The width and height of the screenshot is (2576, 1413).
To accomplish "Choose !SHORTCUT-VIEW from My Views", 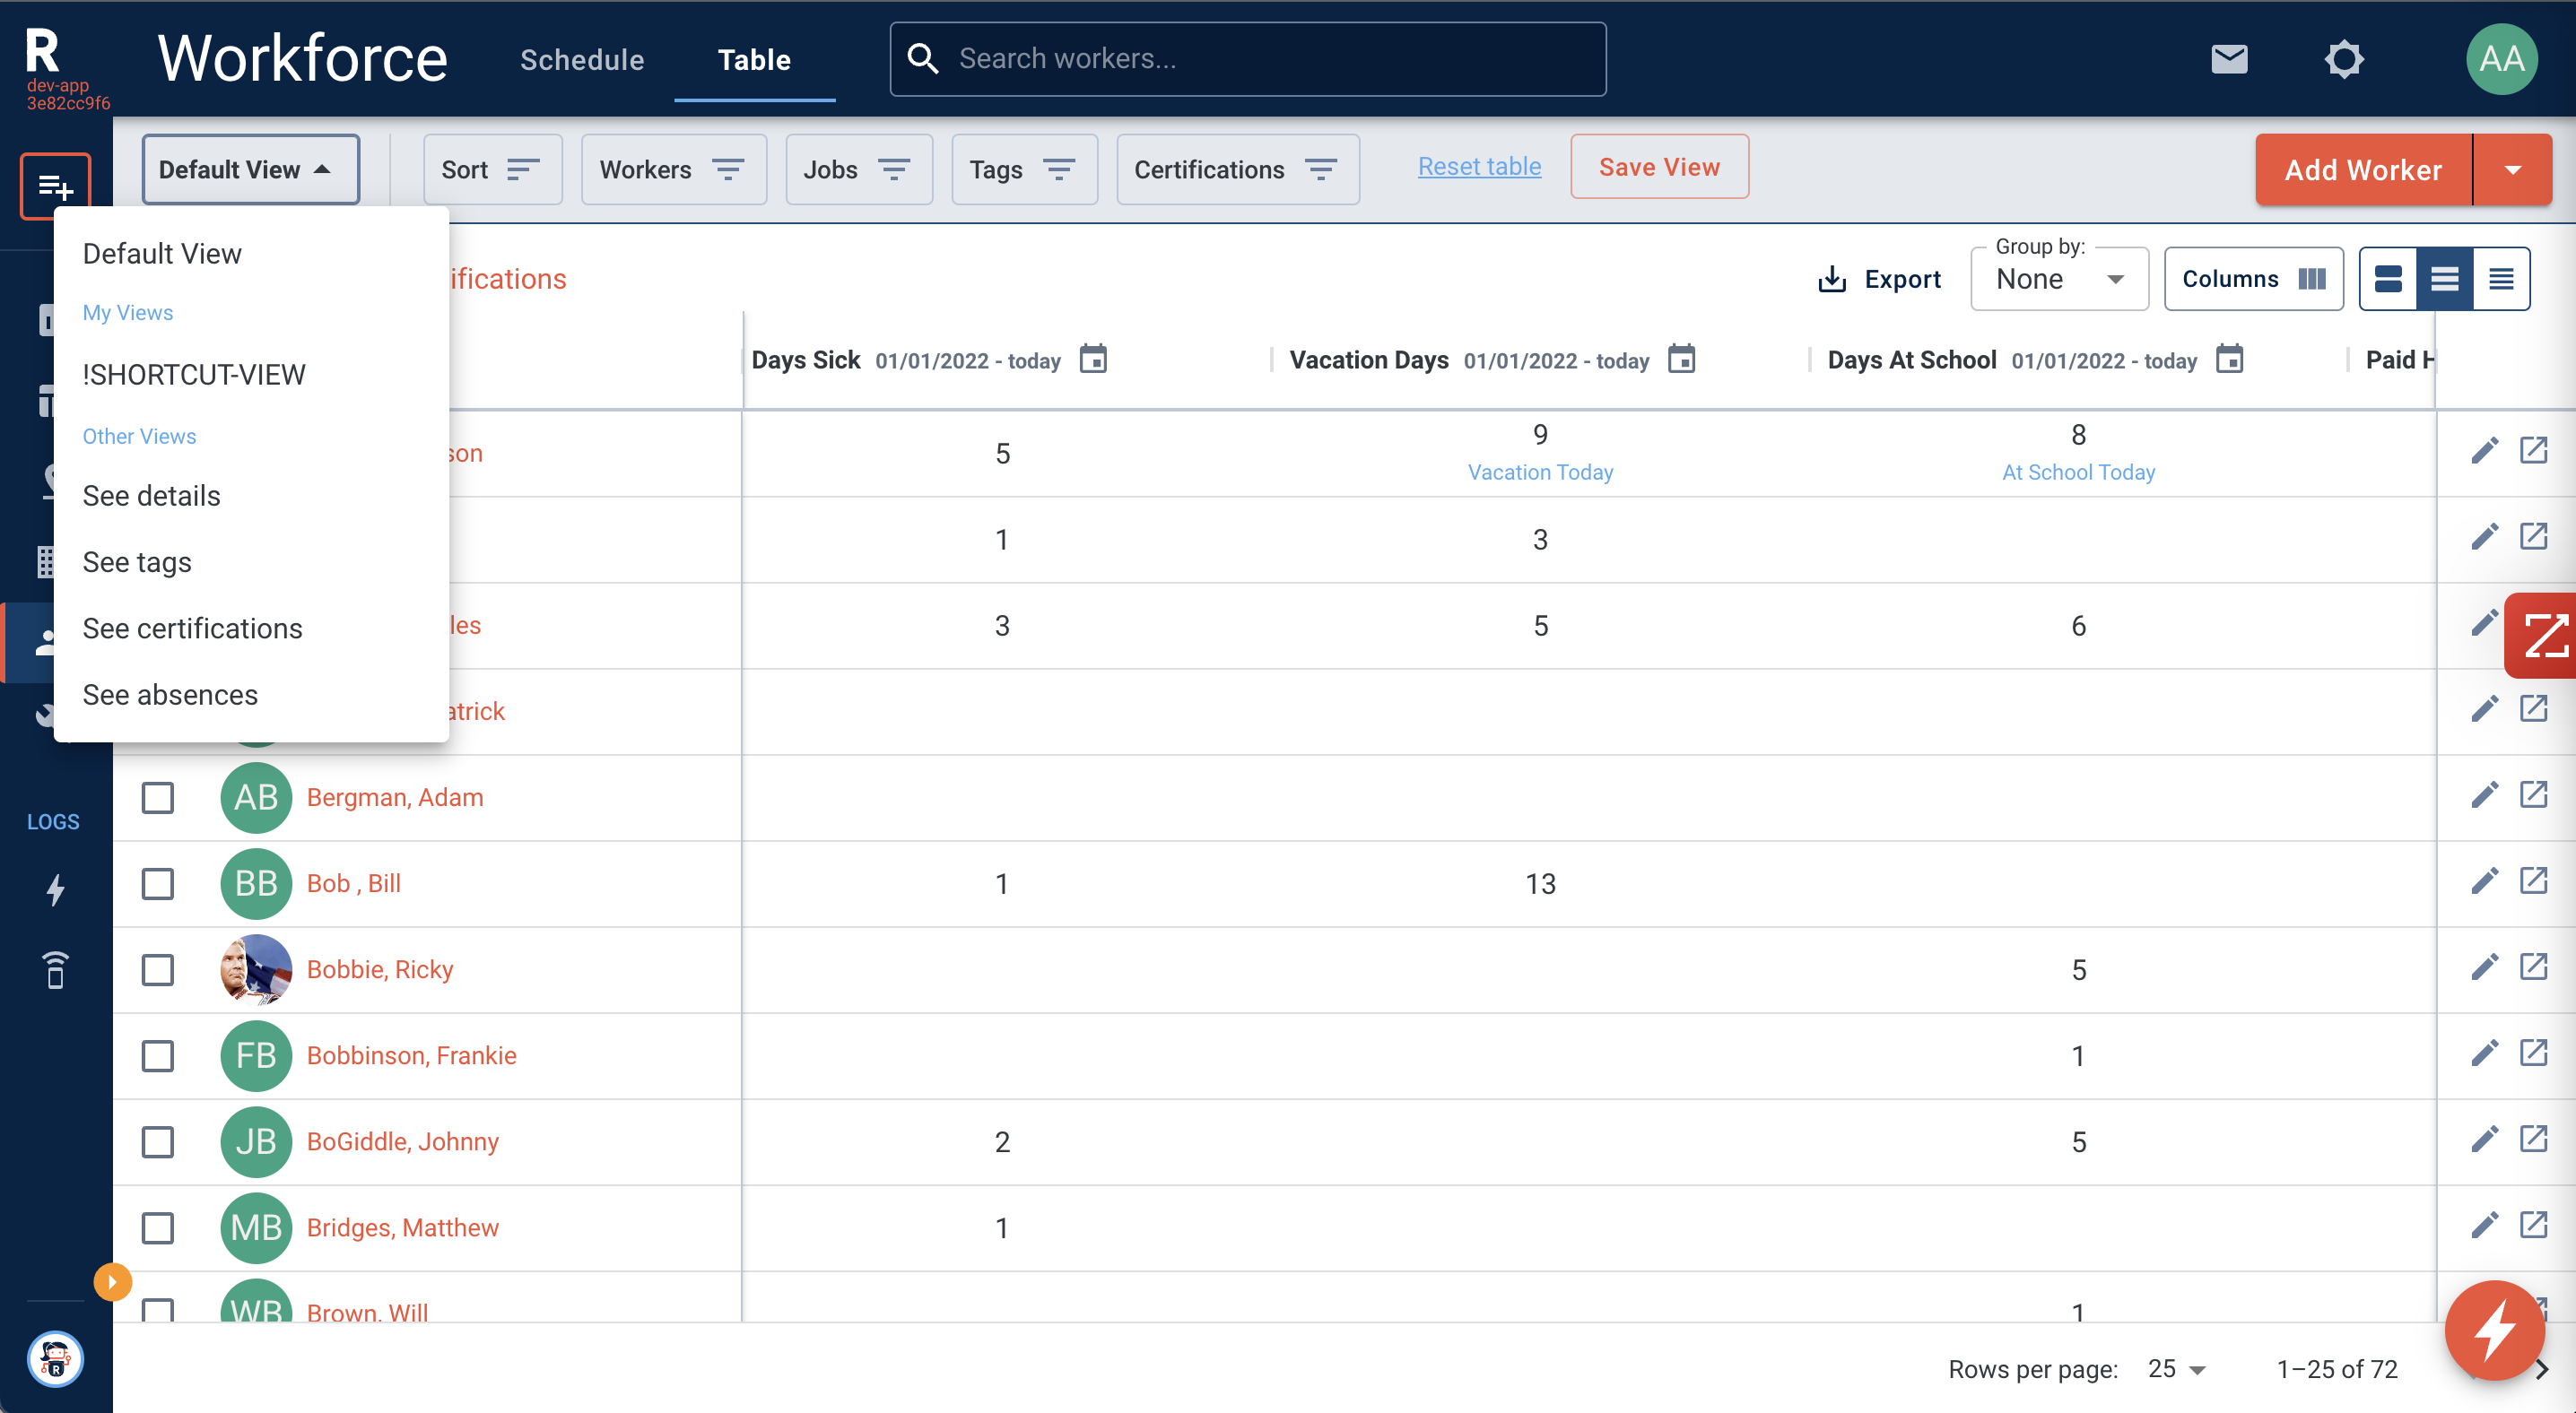I will [250, 375].
